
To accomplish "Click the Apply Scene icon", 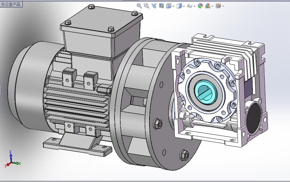I will pos(207,6).
